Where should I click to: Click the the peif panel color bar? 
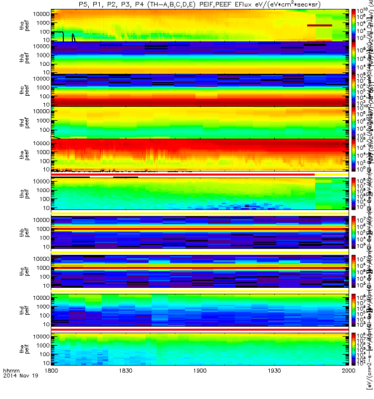354,349
